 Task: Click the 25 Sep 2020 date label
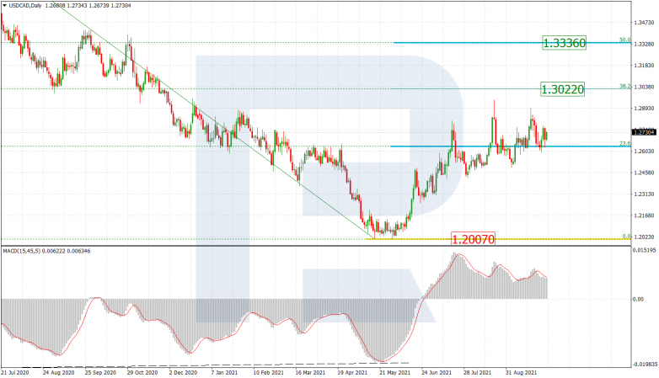[100, 373]
